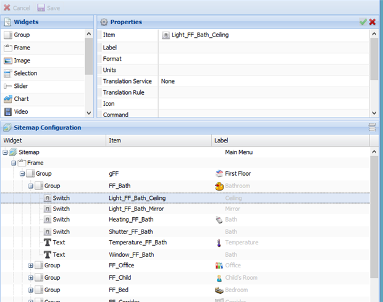Click the Save button
383x302 pixels.
pos(49,8)
